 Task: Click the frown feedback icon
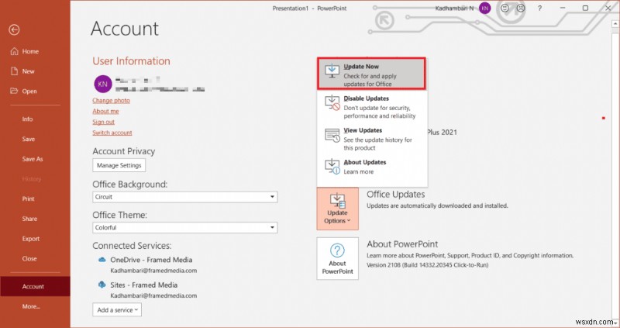521,8
